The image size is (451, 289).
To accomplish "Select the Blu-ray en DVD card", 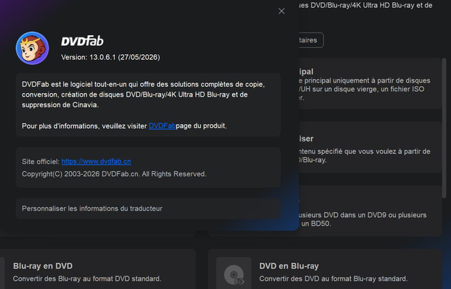I will coord(98,269).
